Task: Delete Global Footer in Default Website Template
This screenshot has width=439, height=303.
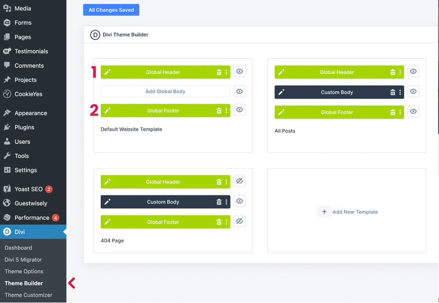Action: point(219,111)
